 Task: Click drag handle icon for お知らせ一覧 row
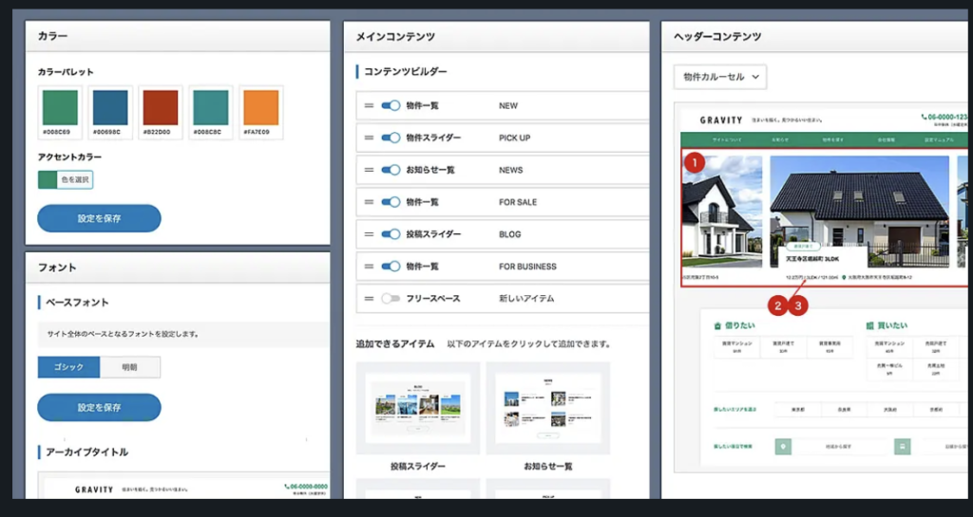coord(369,171)
